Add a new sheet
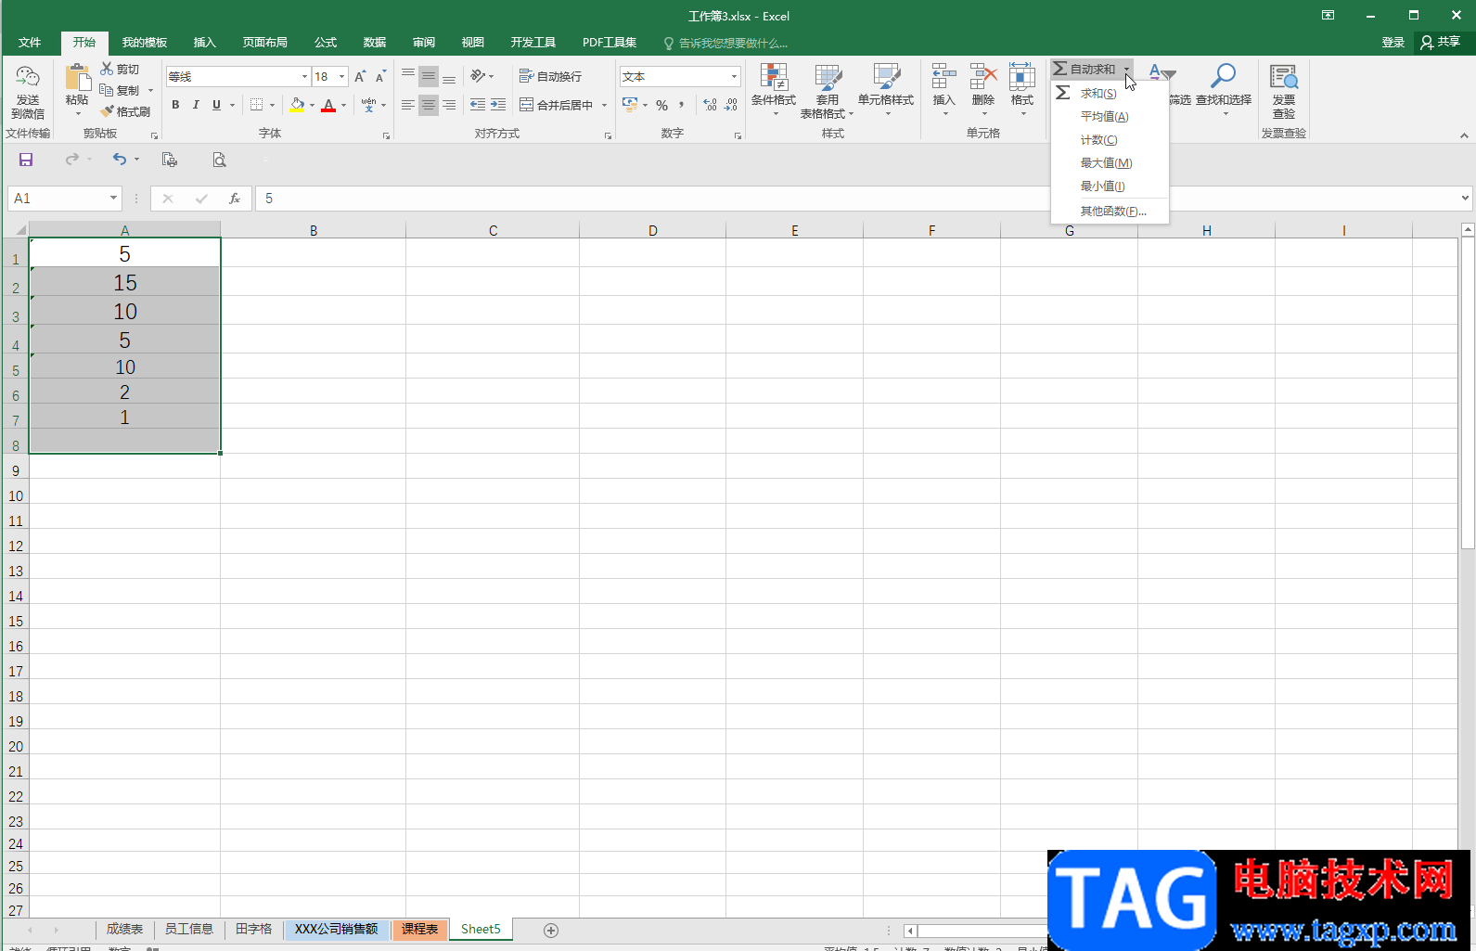The height and width of the screenshot is (951, 1476). [551, 930]
